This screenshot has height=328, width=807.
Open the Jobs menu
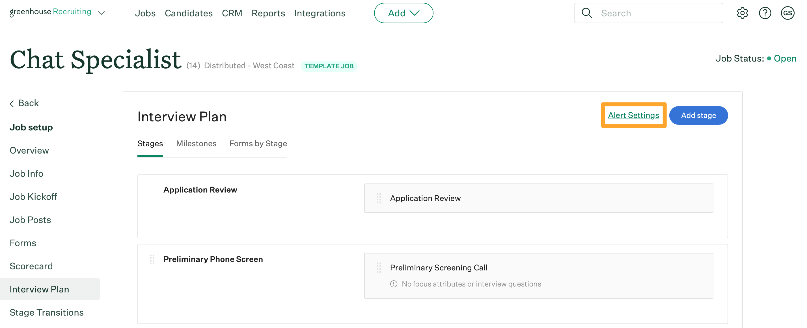[145, 13]
